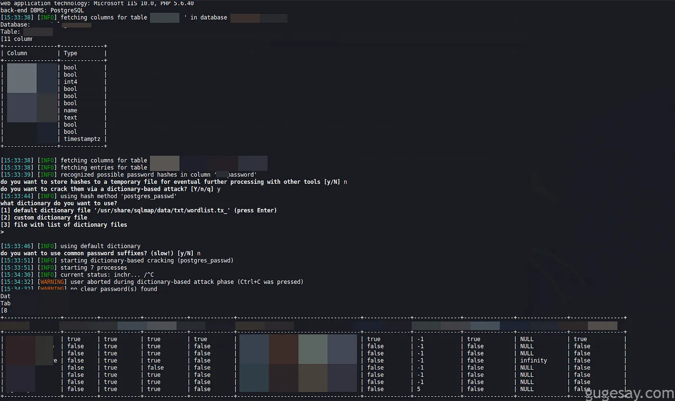Click 'what dictionary do you want to use?'
The image size is (675, 401).
point(59,203)
